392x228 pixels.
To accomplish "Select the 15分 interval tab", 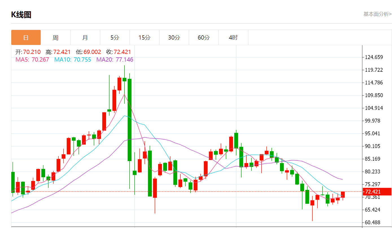I will 144,38.
